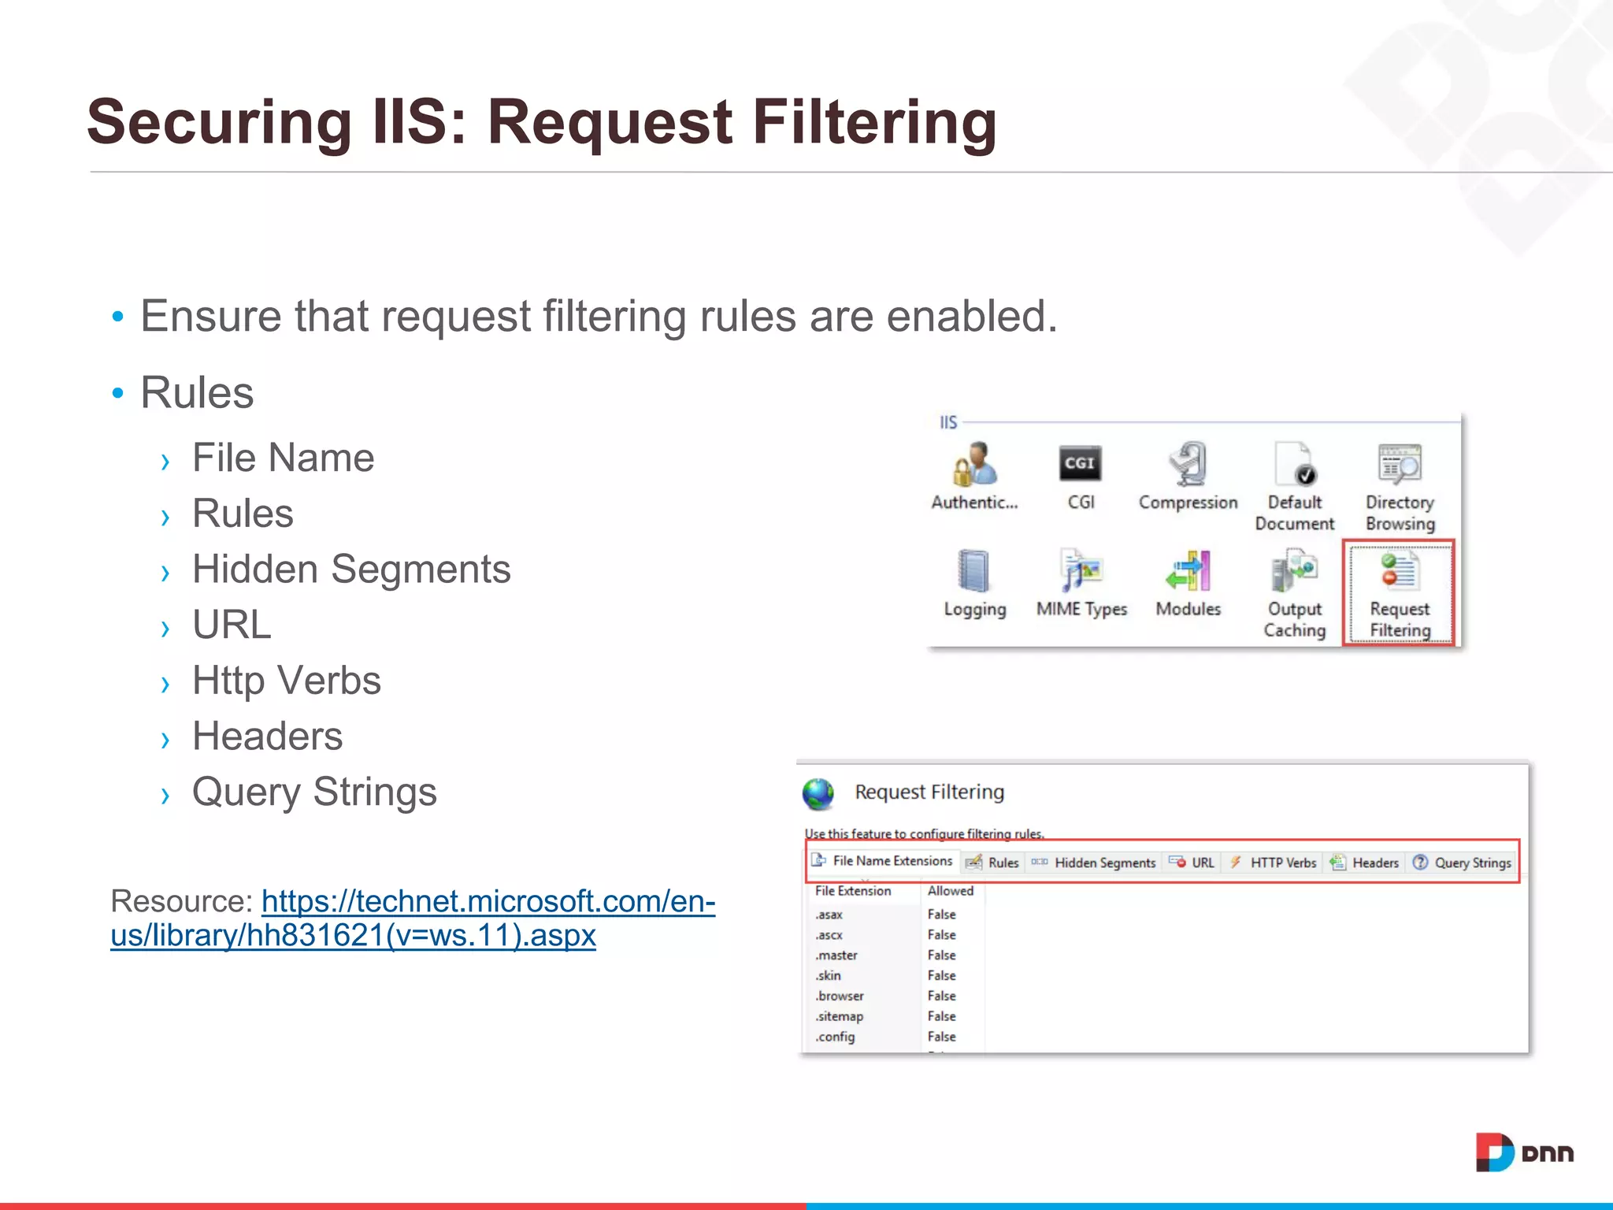The width and height of the screenshot is (1613, 1210).
Task: Click the File Name bullet text
Action: pyautogui.click(x=284, y=458)
